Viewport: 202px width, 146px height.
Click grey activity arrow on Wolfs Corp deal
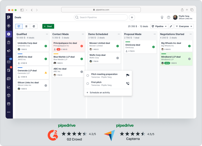coord(118,58)
